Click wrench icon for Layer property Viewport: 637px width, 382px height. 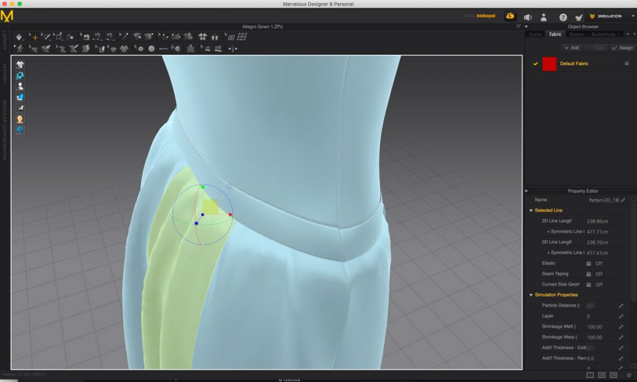click(x=621, y=316)
